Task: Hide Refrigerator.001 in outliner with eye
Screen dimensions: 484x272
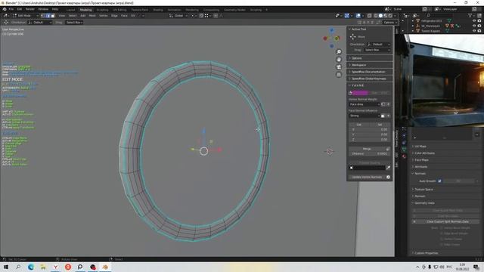Action: (474, 20)
